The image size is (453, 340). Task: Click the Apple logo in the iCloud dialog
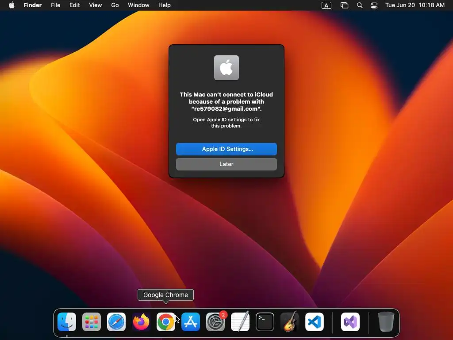(x=226, y=68)
